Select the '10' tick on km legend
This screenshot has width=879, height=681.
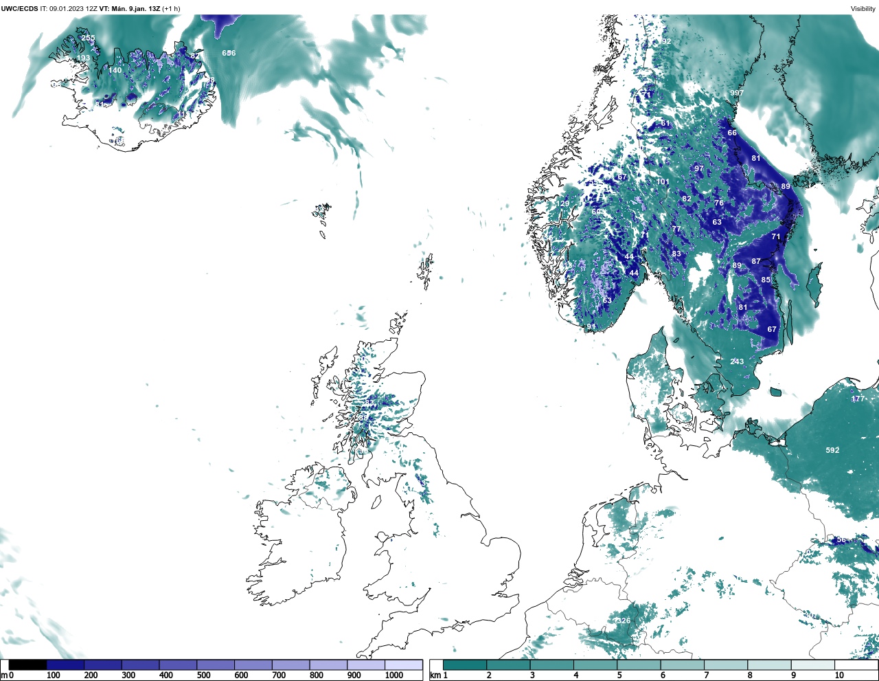[x=839, y=676]
